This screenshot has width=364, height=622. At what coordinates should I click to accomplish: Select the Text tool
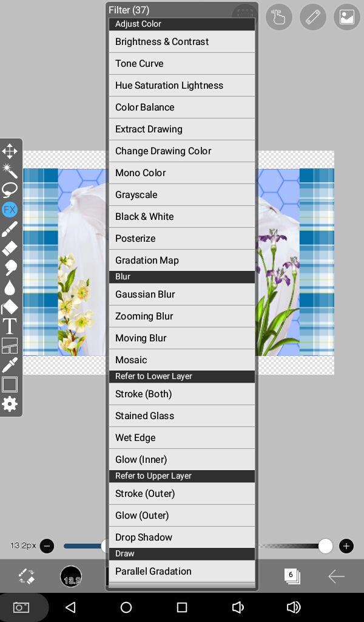click(10, 326)
